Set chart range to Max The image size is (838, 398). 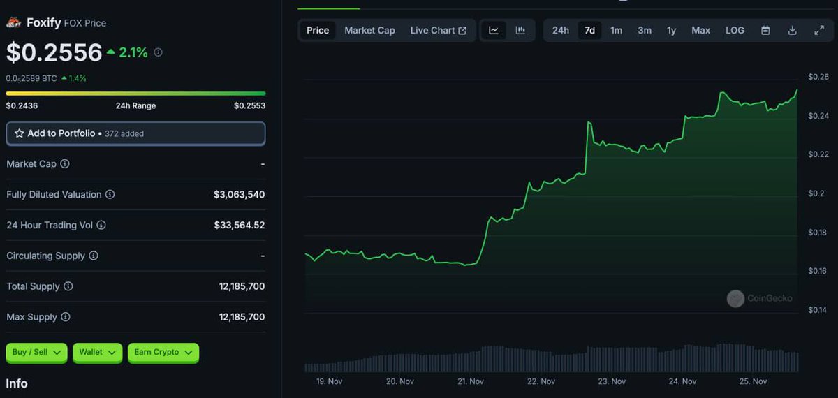700,31
